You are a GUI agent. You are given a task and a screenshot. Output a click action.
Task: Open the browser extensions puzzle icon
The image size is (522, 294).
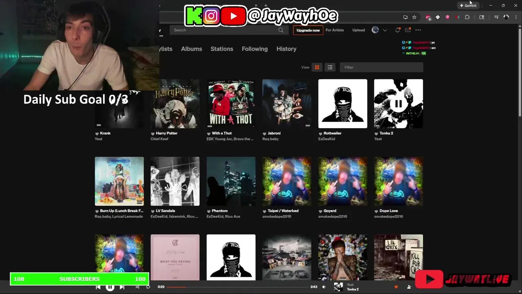click(467, 17)
